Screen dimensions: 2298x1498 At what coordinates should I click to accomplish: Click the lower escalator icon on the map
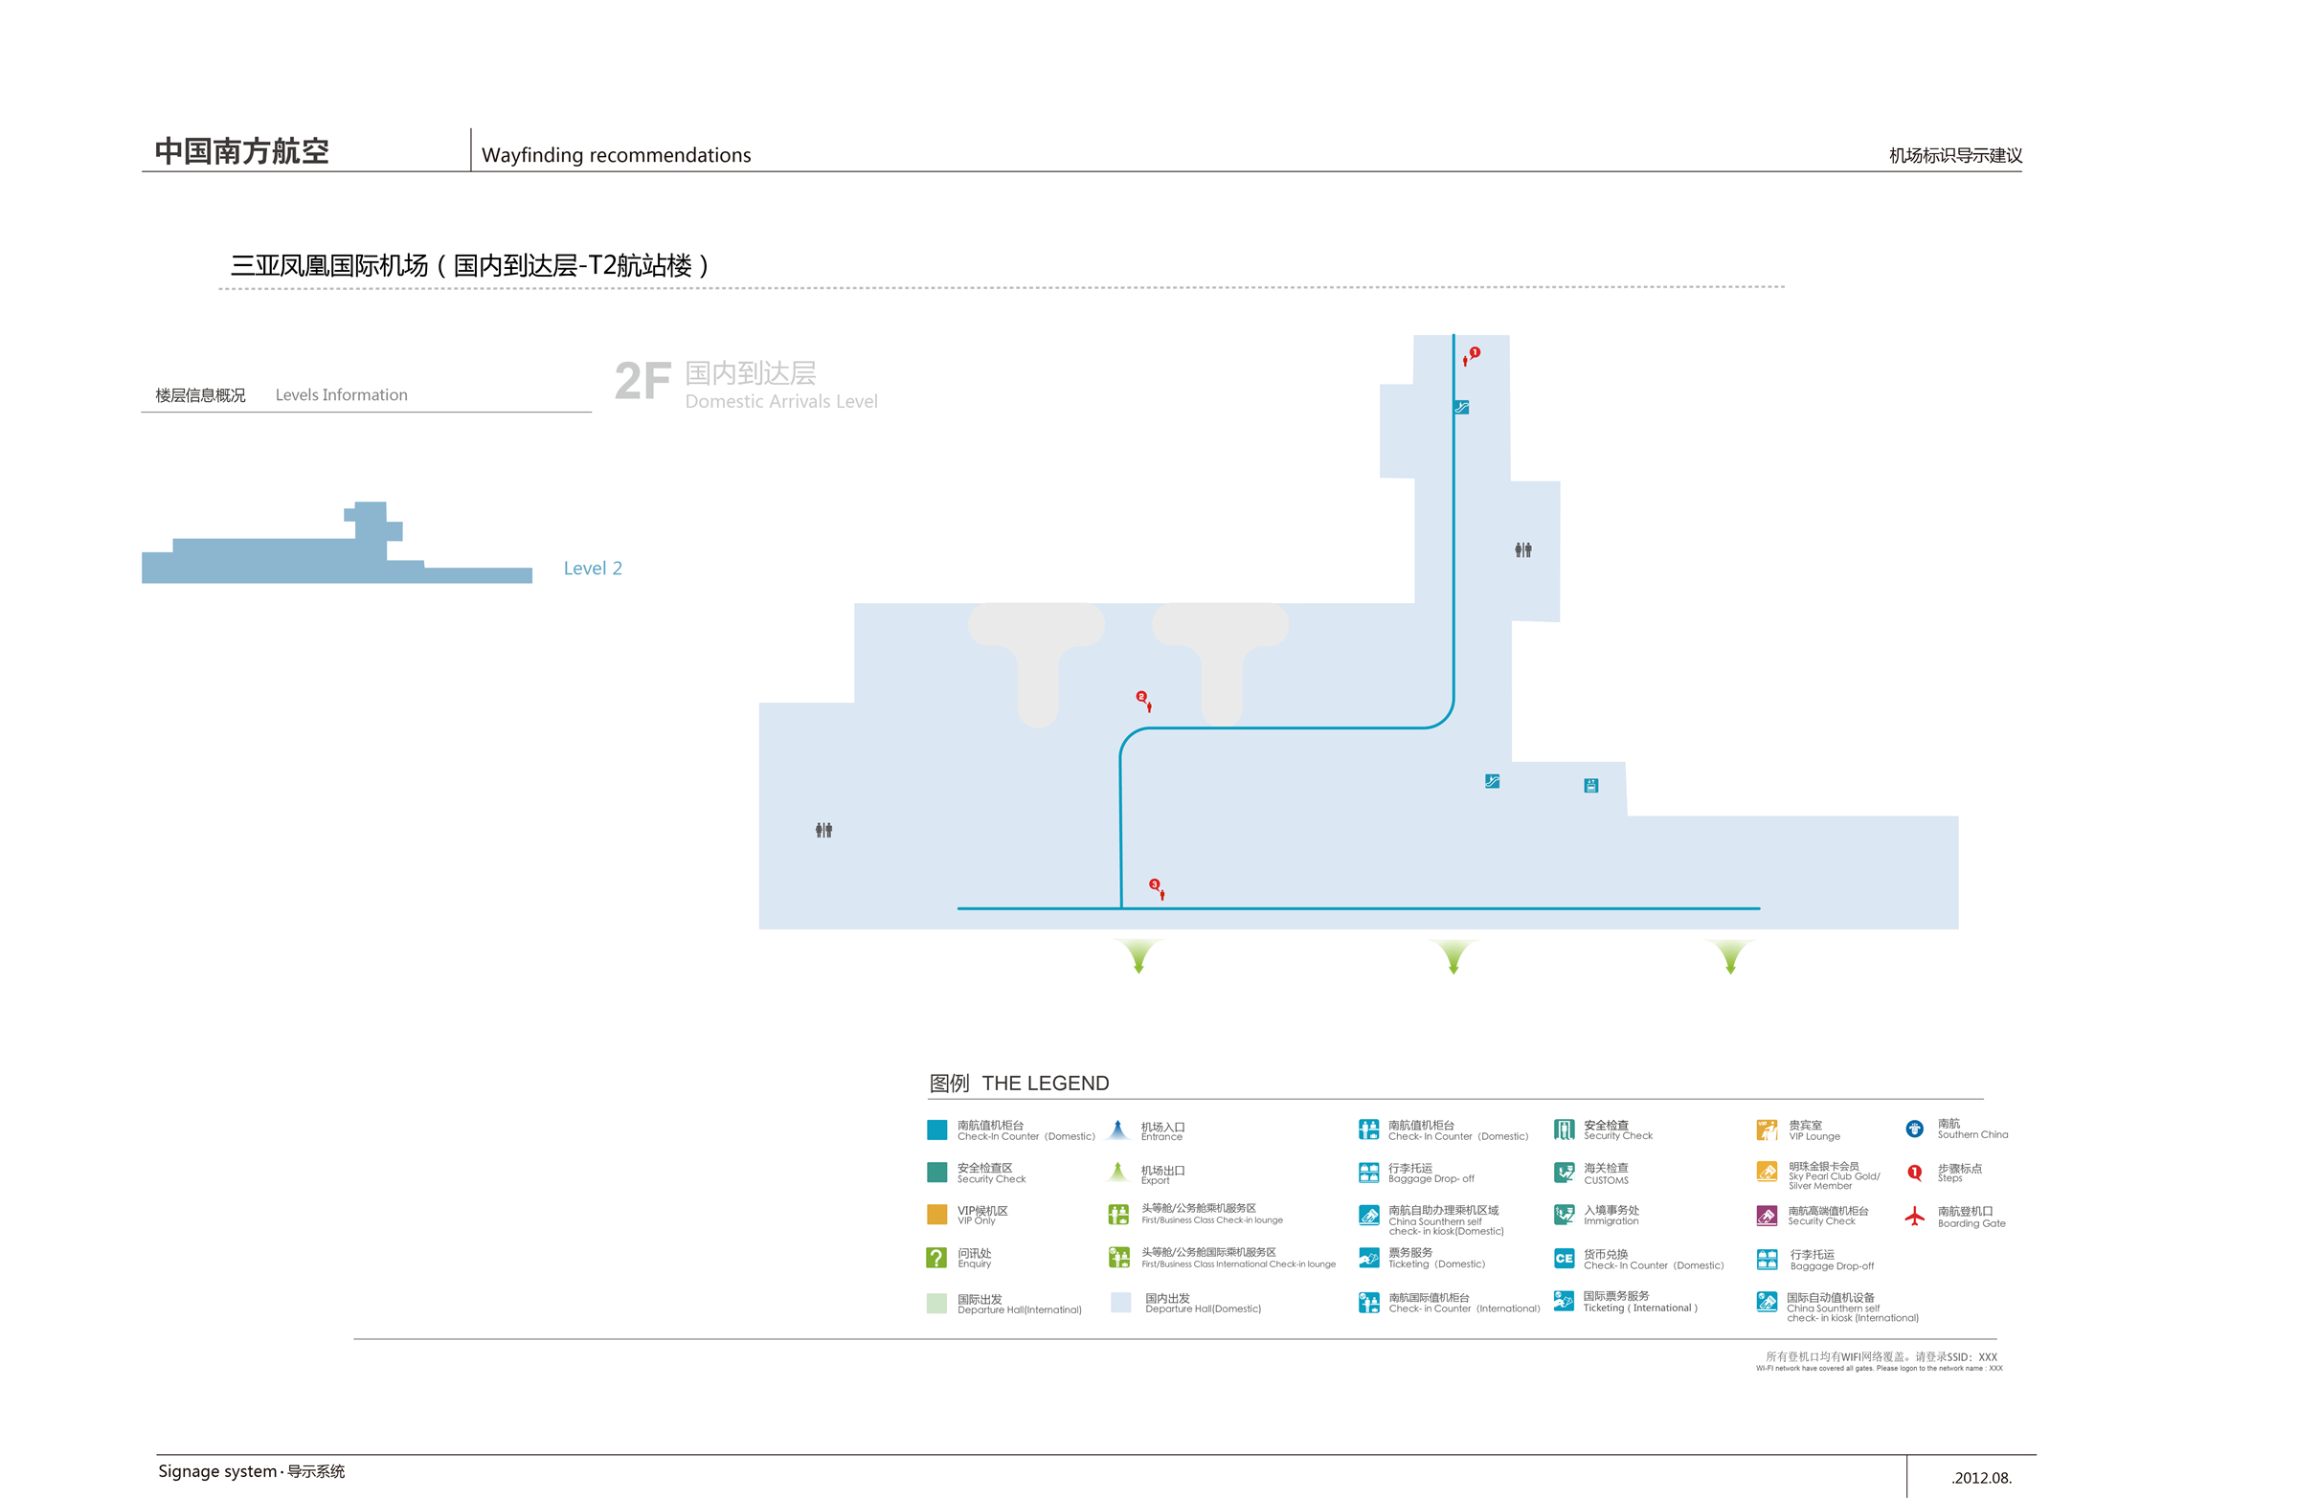[x=1492, y=781]
